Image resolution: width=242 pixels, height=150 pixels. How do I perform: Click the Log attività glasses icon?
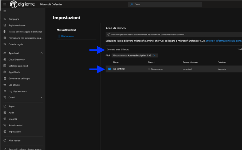[x=5, y=85]
